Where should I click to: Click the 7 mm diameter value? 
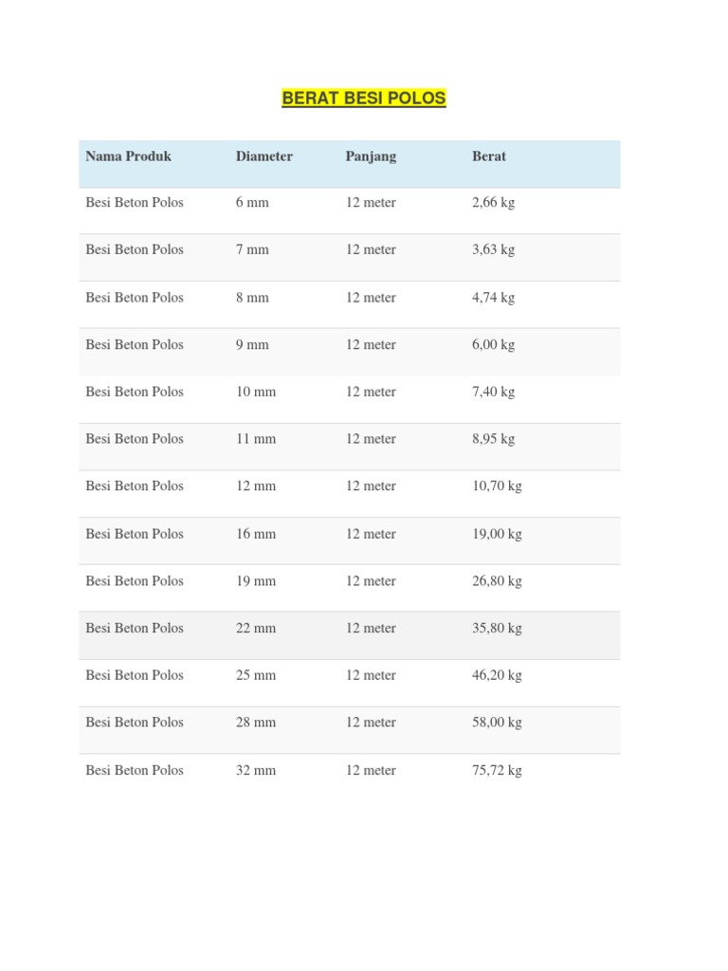coord(252,250)
